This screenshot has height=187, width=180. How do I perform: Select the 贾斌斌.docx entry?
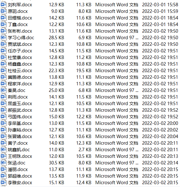(20, 44)
